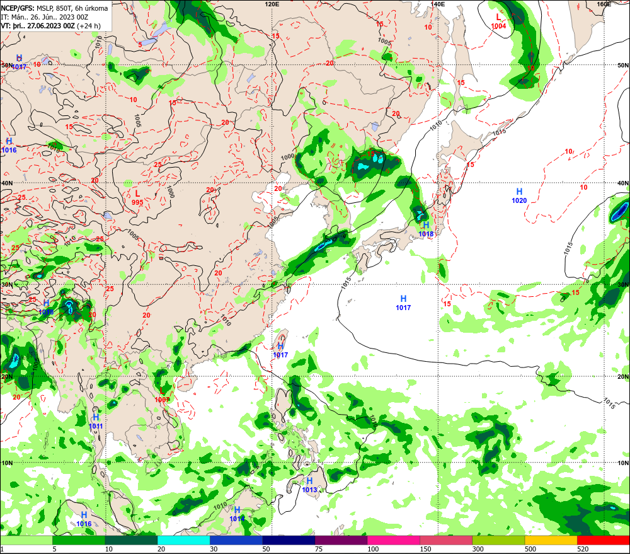Click the 40N latitude label on right edge
Image resolution: width=630 pixels, height=554 pixels.
[x=623, y=183]
